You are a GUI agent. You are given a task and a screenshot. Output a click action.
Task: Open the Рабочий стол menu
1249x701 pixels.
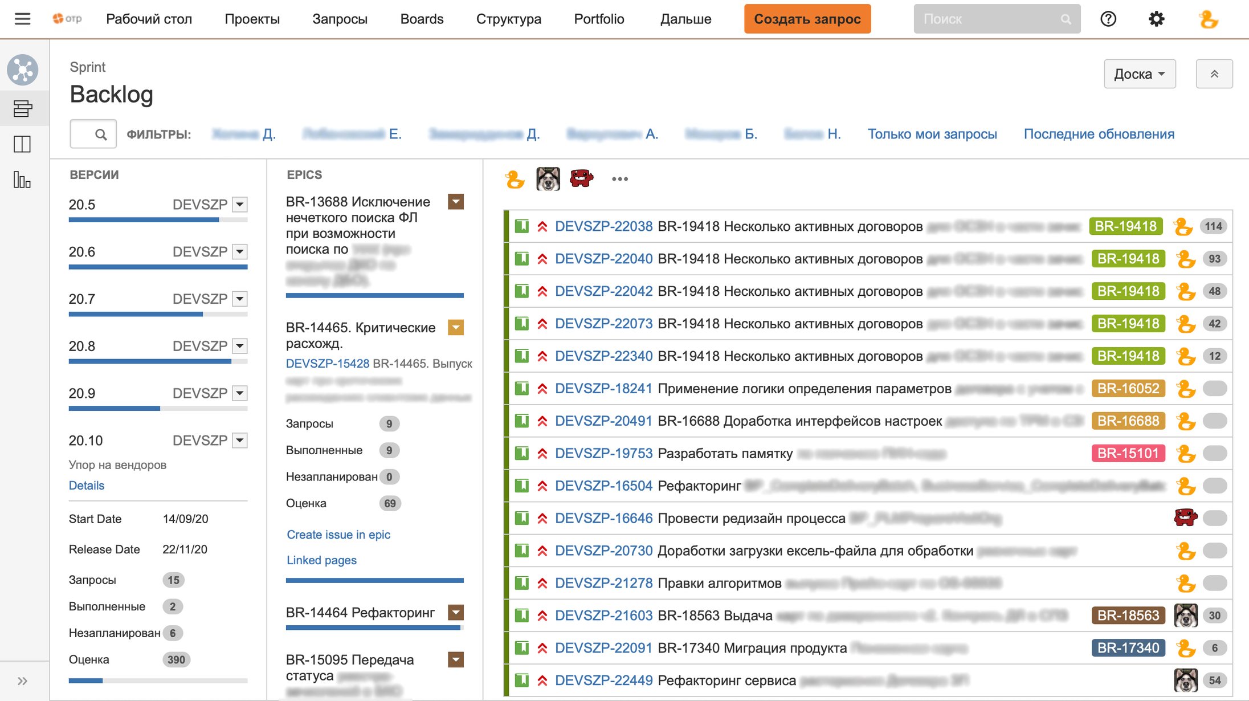coord(149,19)
